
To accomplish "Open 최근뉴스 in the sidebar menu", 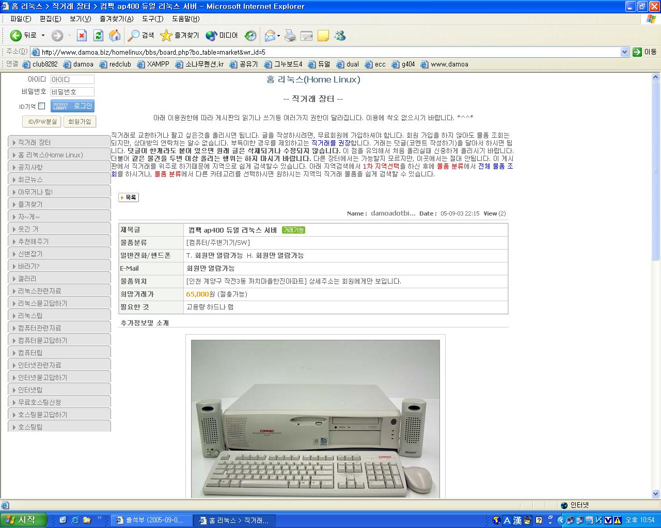I will tap(59, 179).
